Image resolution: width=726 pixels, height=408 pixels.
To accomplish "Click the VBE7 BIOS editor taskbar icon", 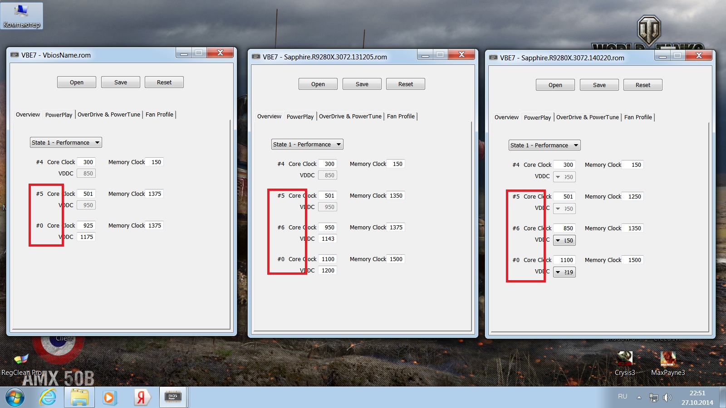I will pos(173,398).
